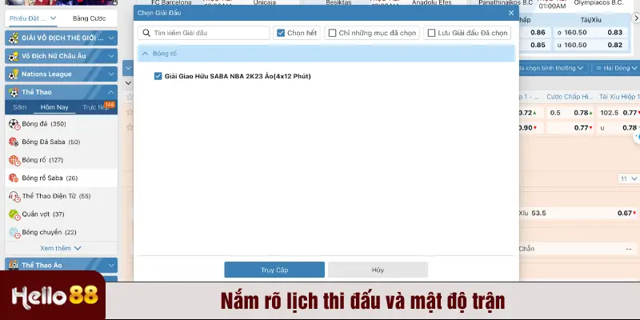Click the Bóng rổ basketball icon

pos(14,160)
